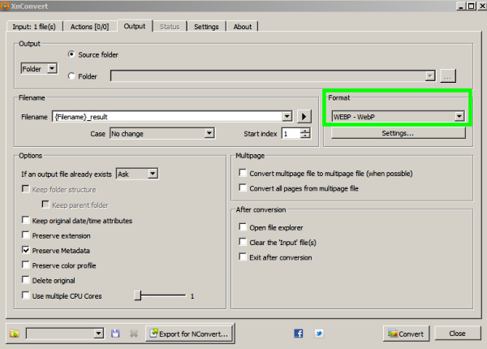Image resolution: width=487 pixels, height=349 pixels.
Task: Open the Actions [0/0] tab
Action: [x=90, y=27]
